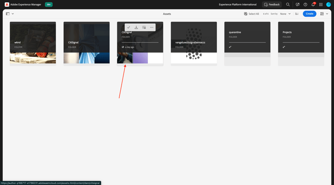Click the small icon under the Projects title
Viewport: 334px width, 185px height.
tap(284, 47)
